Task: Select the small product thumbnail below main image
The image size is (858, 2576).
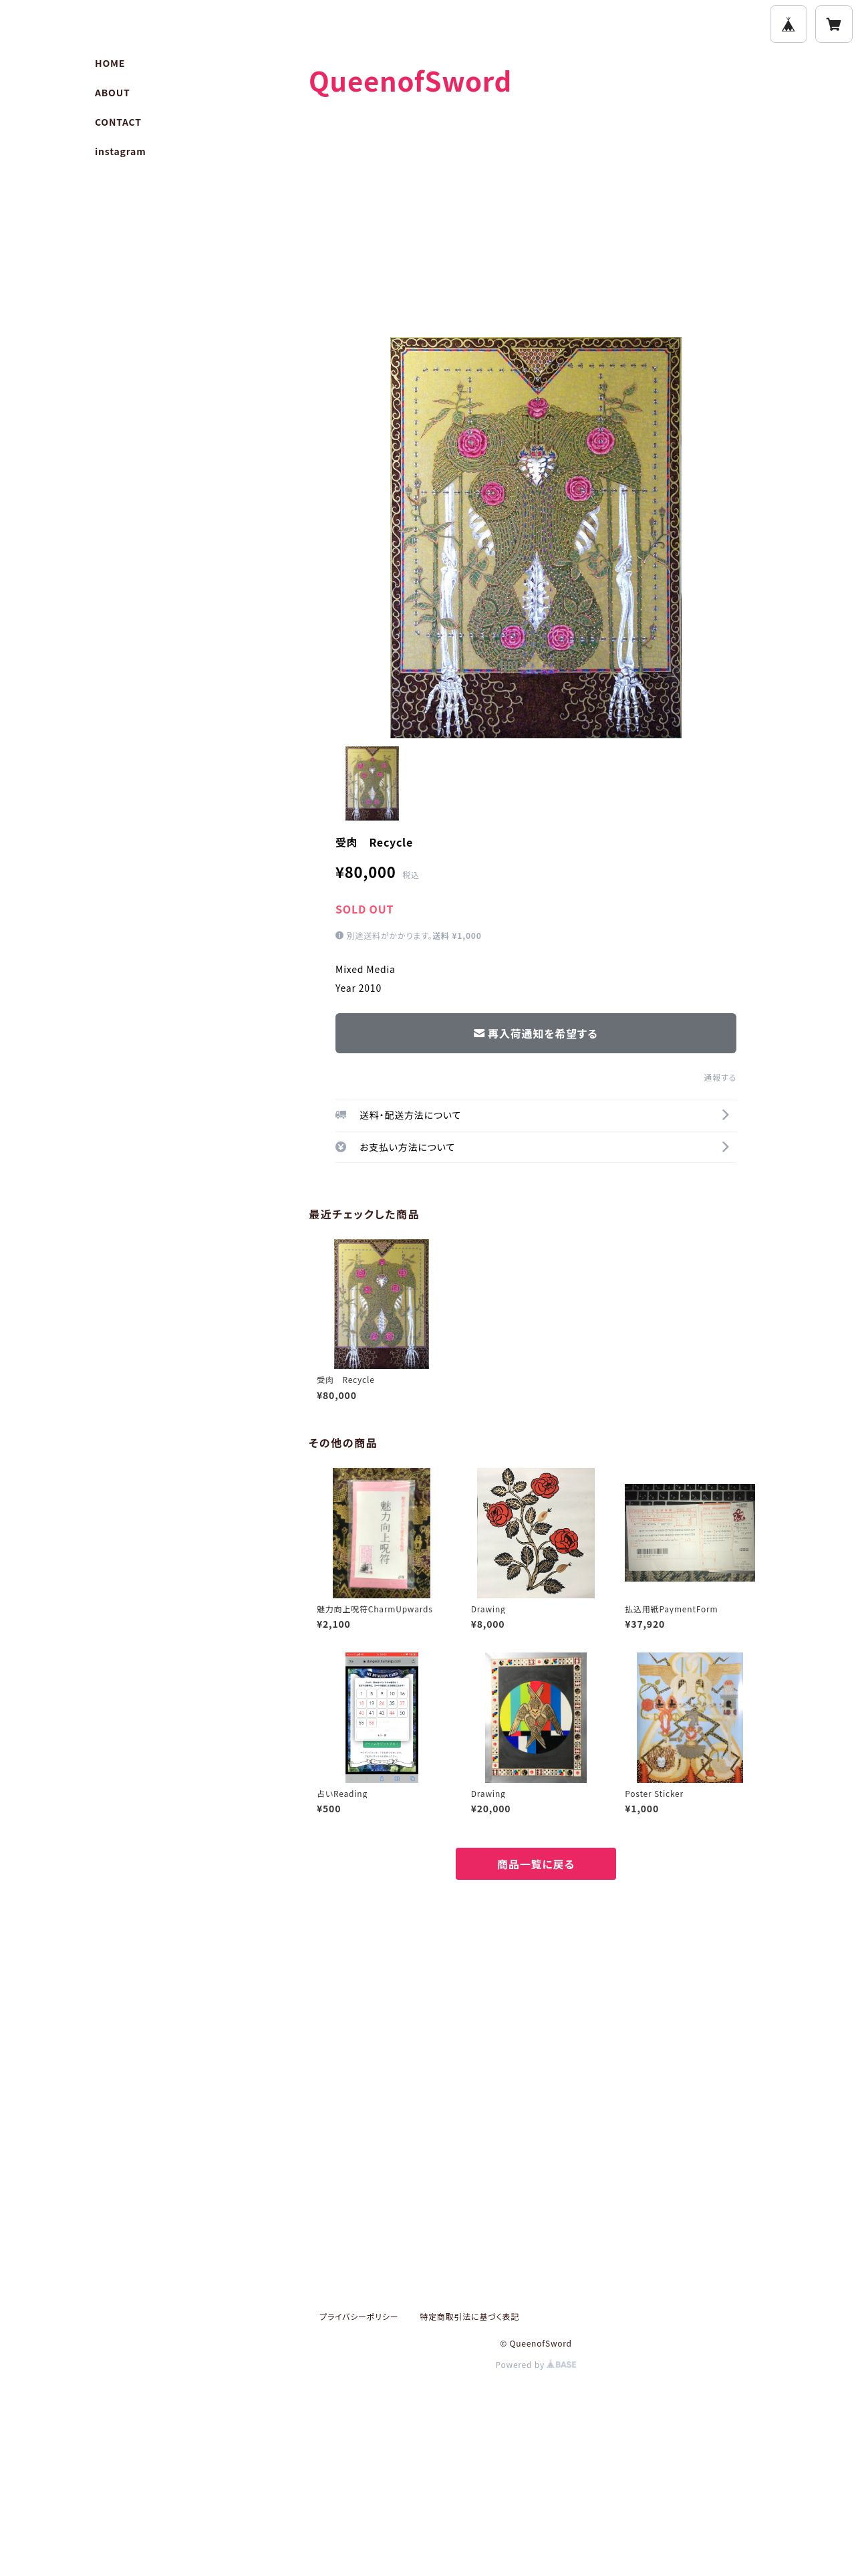Action: tap(372, 783)
